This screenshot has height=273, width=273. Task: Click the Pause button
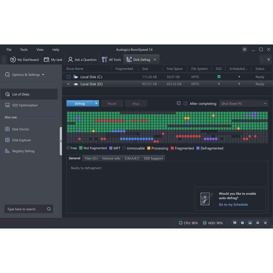coord(112,104)
